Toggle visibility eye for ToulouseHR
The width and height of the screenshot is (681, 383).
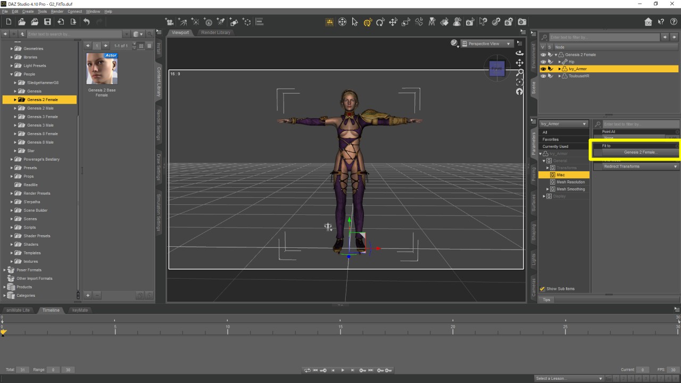[543, 76]
